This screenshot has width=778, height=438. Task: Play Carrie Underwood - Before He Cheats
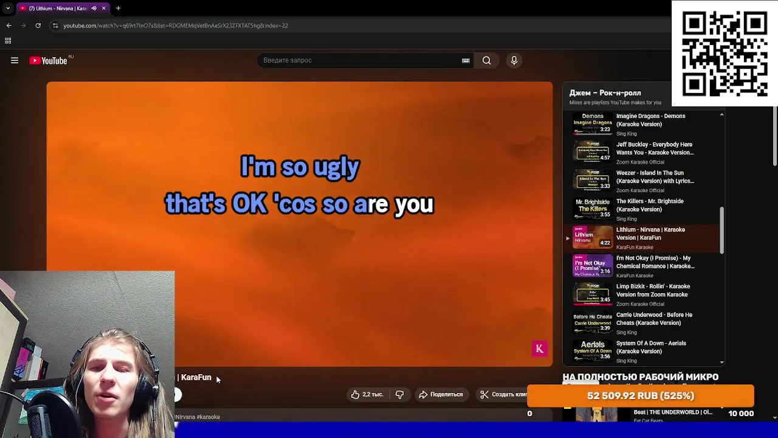pos(654,319)
